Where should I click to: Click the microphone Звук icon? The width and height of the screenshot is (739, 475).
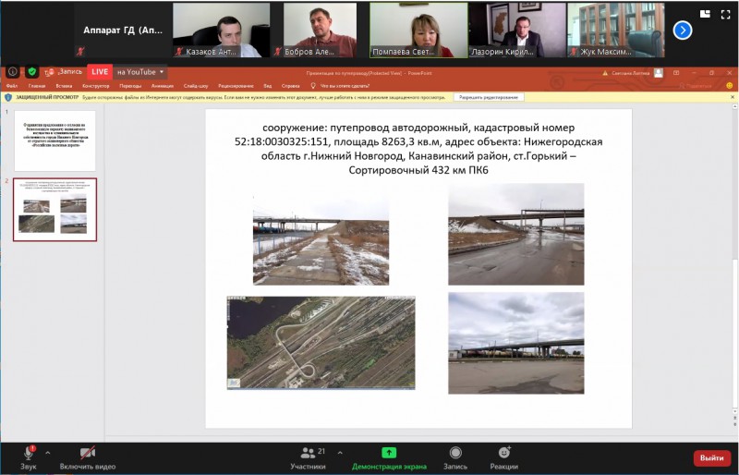point(29,453)
